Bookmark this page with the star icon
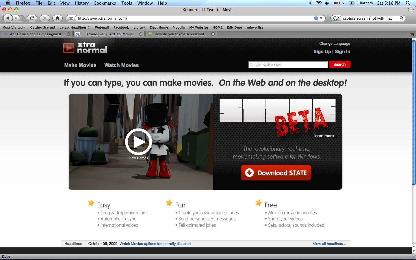416x260 pixels. [316, 18]
